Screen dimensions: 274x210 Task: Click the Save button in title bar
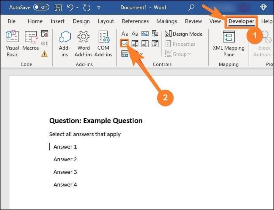pyautogui.click(x=58, y=8)
